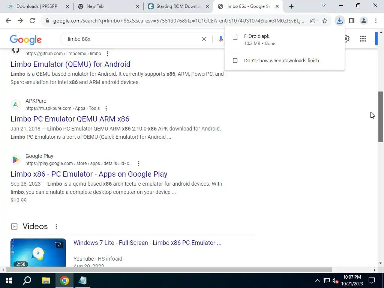
Task: Switch to Downloads | PPSSPP tab
Action: pyautogui.click(x=36, y=6)
